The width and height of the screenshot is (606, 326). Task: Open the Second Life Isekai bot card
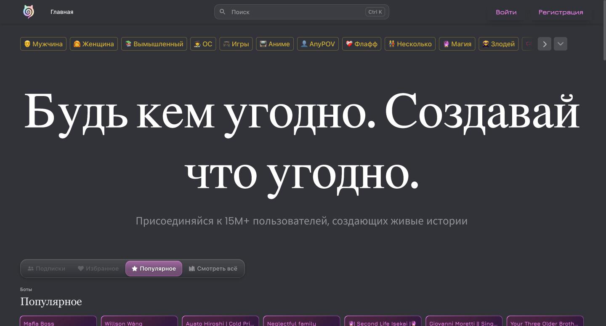[383, 321]
